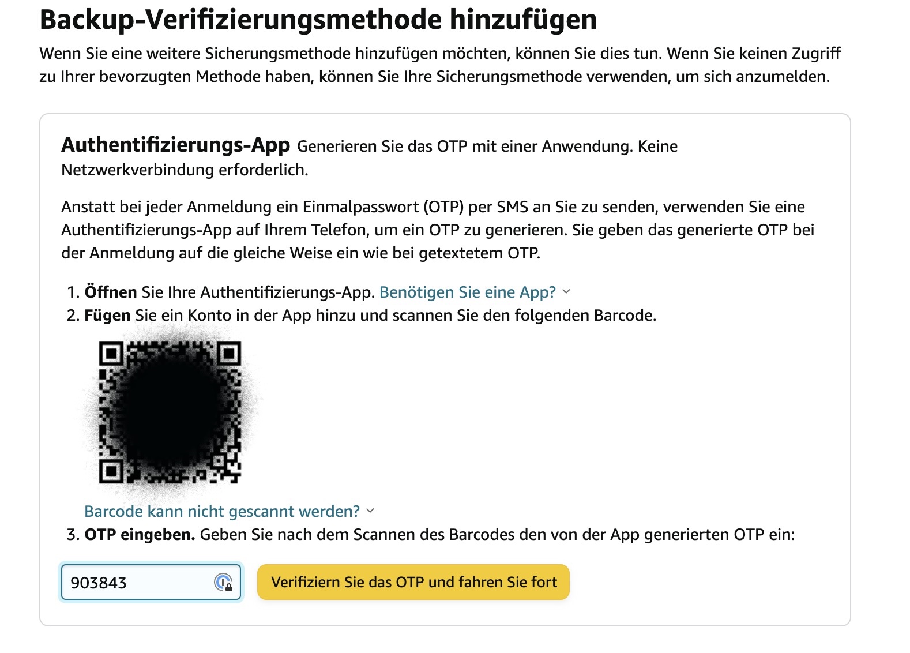
Task: Open the "Benötigen Sie eine App?" link
Action: pos(467,292)
